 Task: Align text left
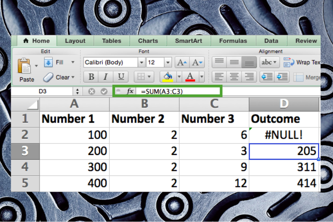coord(219,77)
